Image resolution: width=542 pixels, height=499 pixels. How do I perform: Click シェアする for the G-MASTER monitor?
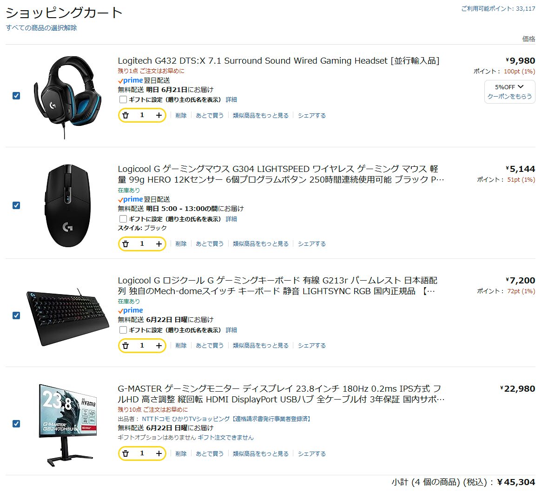[312, 454]
